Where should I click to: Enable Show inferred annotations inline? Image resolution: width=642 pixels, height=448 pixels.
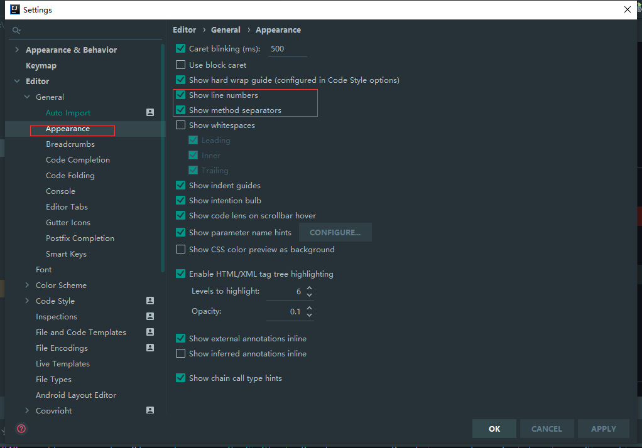pyautogui.click(x=180, y=353)
